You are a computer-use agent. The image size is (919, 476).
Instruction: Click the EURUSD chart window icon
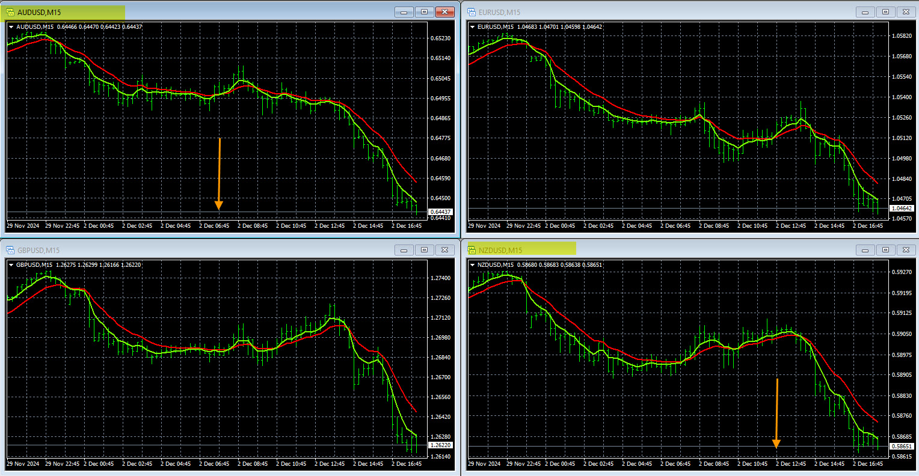click(472, 12)
